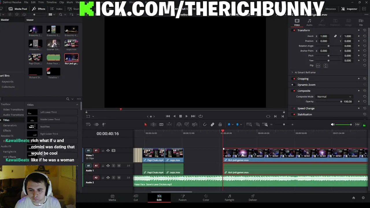The image size is (370, 208).
Task: Click the detail zoom icon
Action: pyautogui.click(x=258, y=125)
